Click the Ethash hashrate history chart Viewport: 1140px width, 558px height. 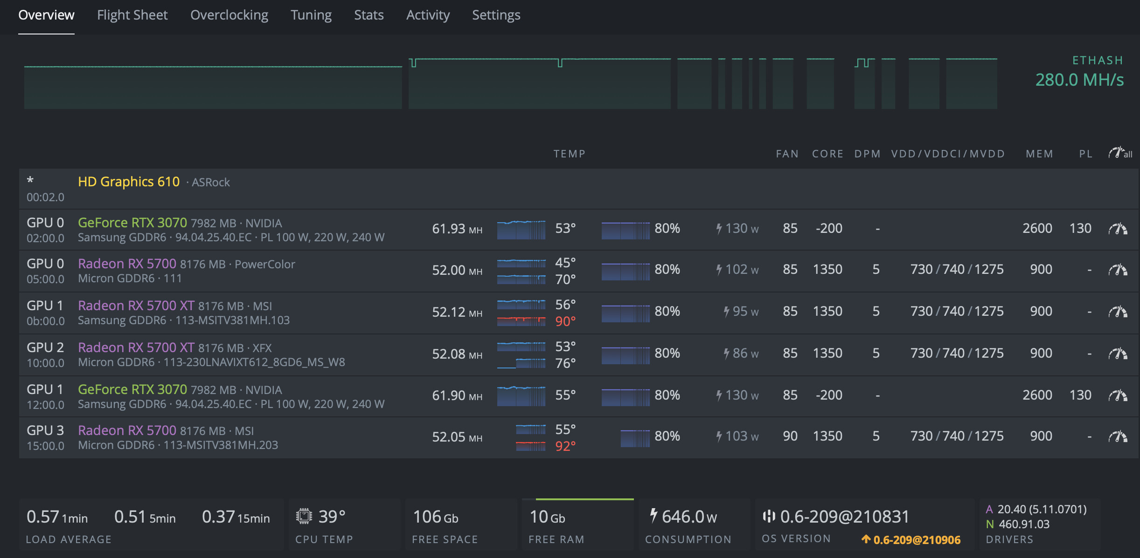[510, 84]
